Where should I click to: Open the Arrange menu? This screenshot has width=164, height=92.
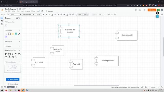point(28,11)
